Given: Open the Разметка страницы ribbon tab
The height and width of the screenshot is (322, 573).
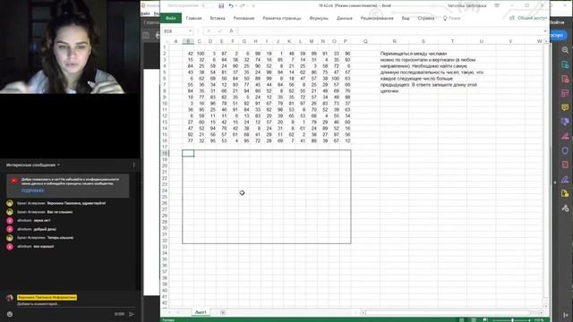Looking at the screenshot, I should click(282, 18).
